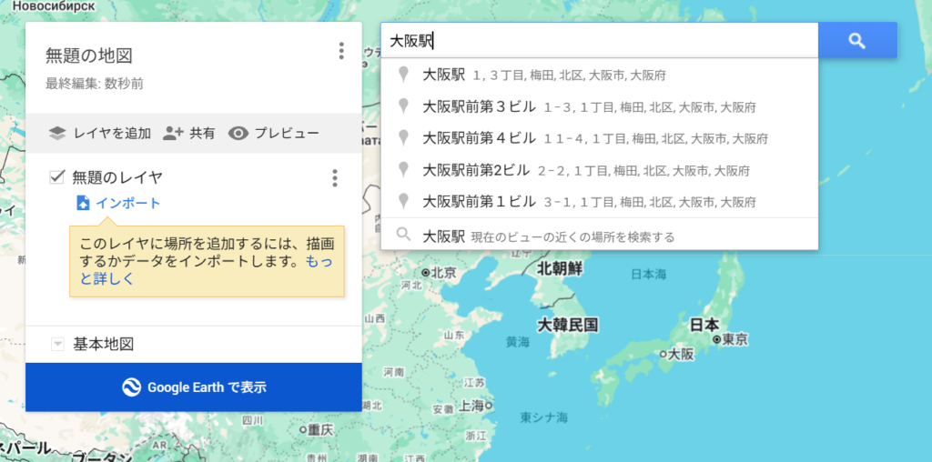Screen dimensions: 932x462
Task: Click the Google Earth logo icon
Action: pyautogui.click(x=131, y=387)
